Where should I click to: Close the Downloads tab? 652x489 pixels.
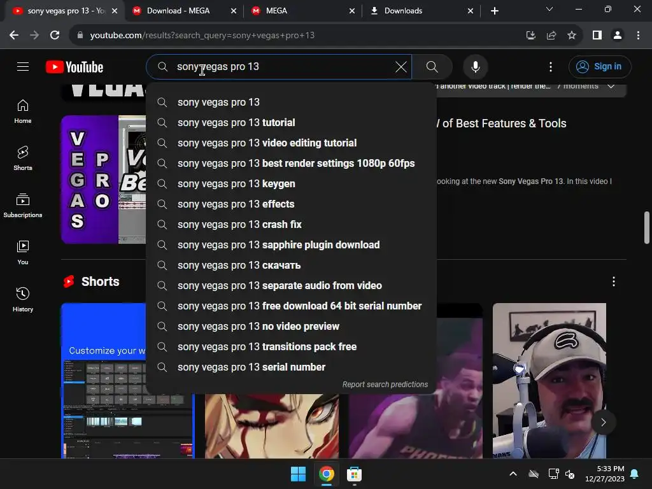[x=471, y=11]
